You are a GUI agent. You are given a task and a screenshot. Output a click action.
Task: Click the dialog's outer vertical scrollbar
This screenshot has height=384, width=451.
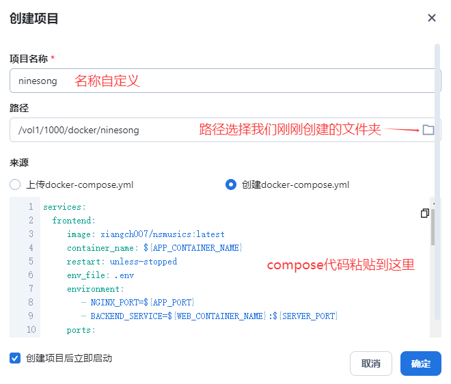point(437,102)
